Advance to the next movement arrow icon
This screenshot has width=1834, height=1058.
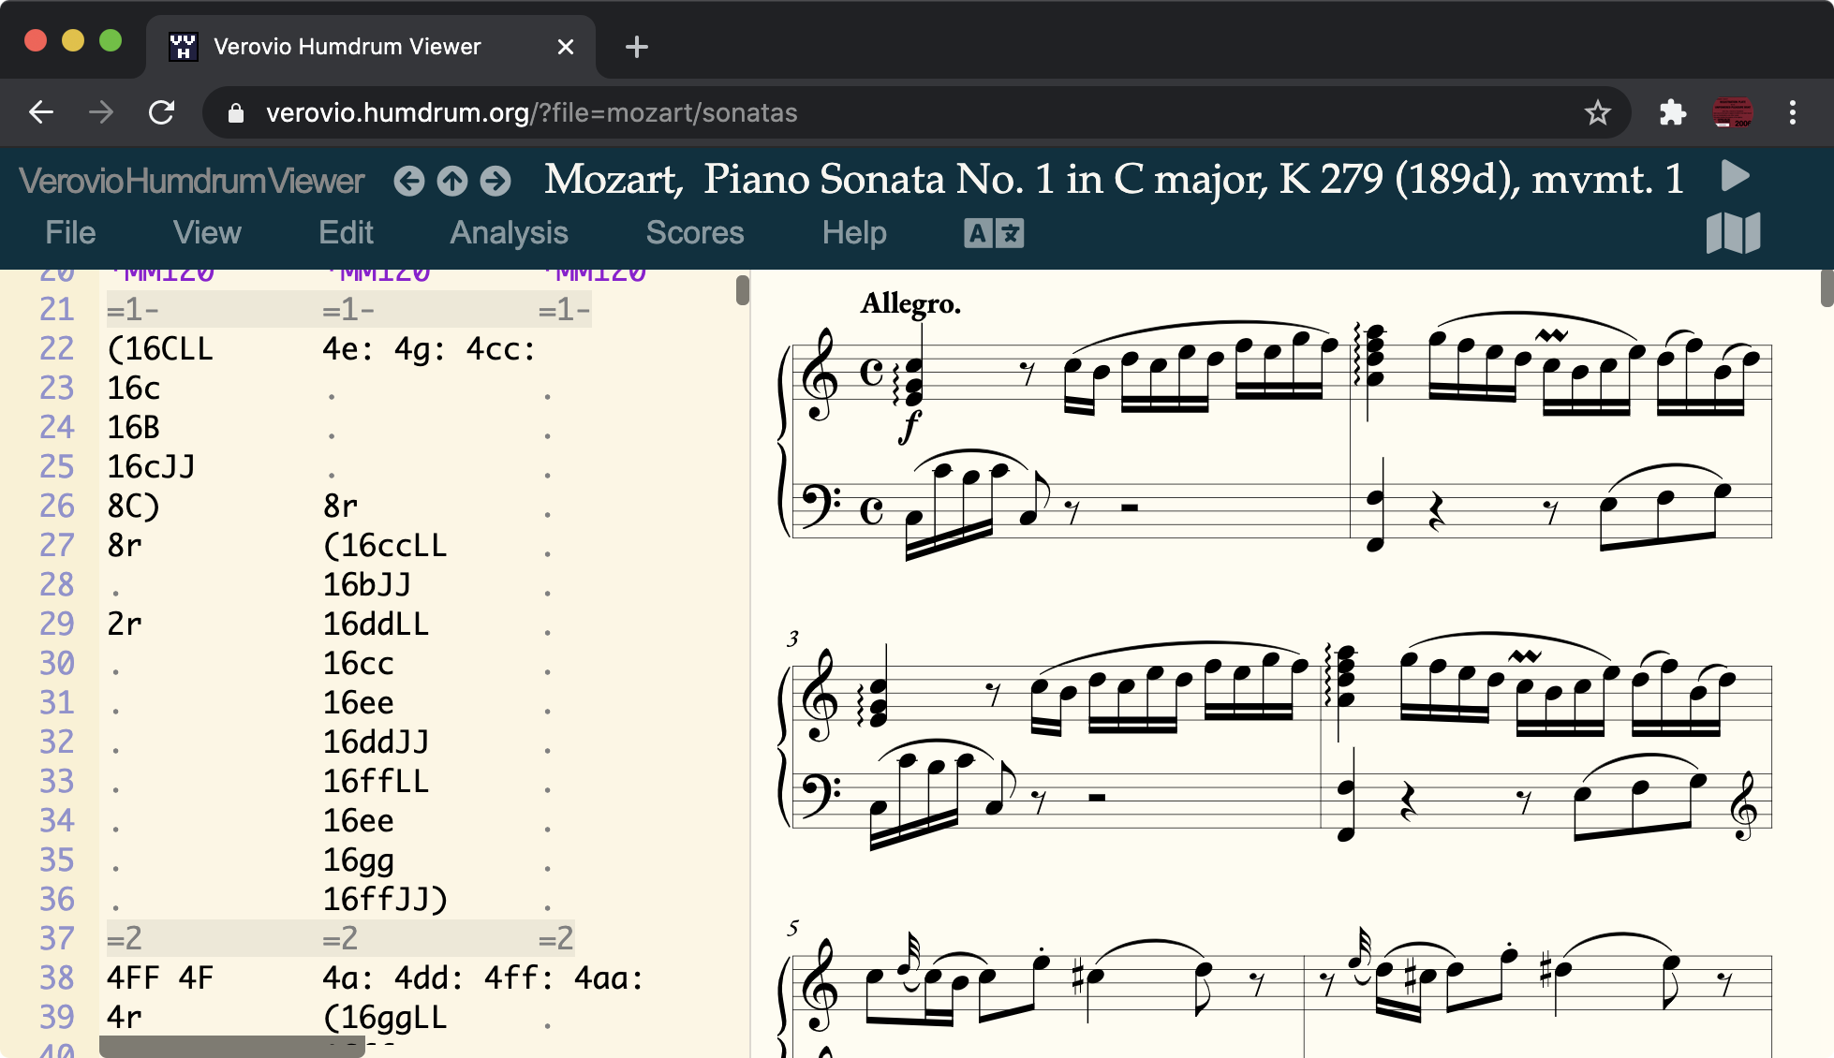click(x=495, y=182)
